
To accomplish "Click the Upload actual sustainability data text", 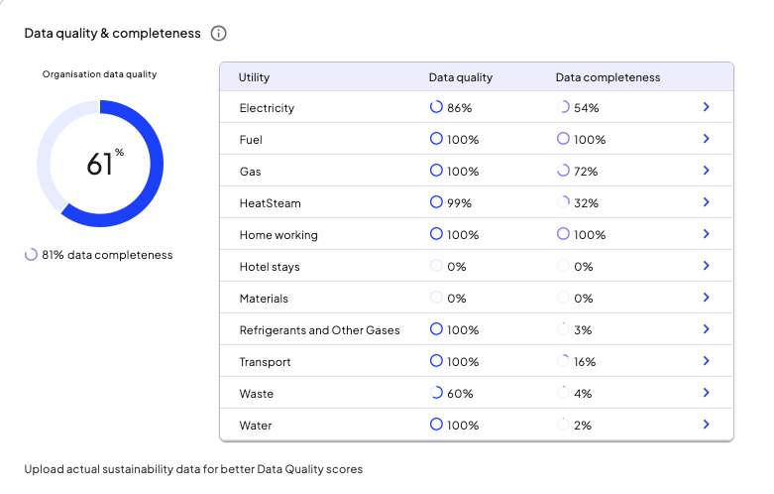I will click(x=193, y=469).
